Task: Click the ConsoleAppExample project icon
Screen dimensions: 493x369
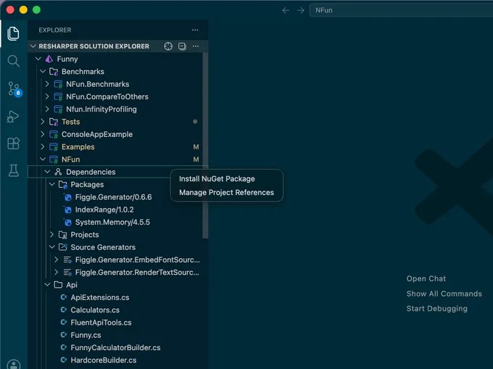Action: [x=54, y=134]
